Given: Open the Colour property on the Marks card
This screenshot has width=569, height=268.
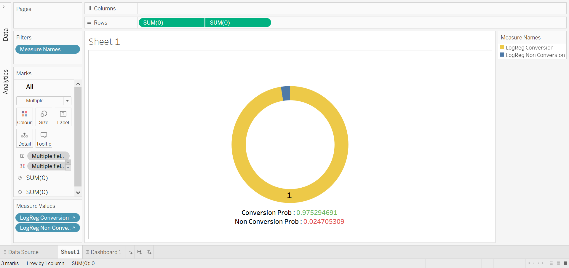Looking at the screenshot, I should coord(24,117).
